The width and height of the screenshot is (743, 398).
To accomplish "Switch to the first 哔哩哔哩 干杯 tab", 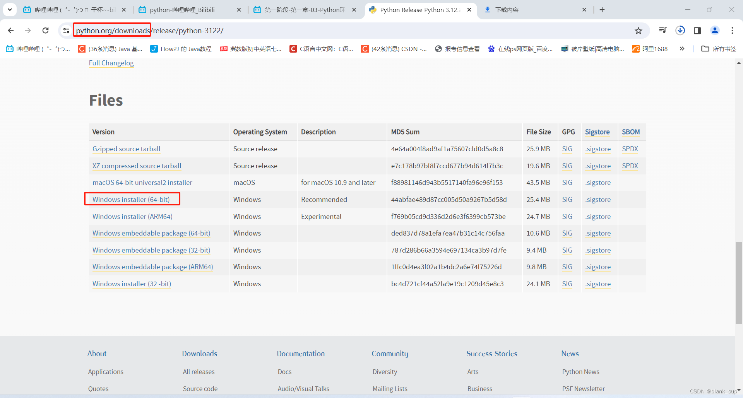I will (75, 10).
